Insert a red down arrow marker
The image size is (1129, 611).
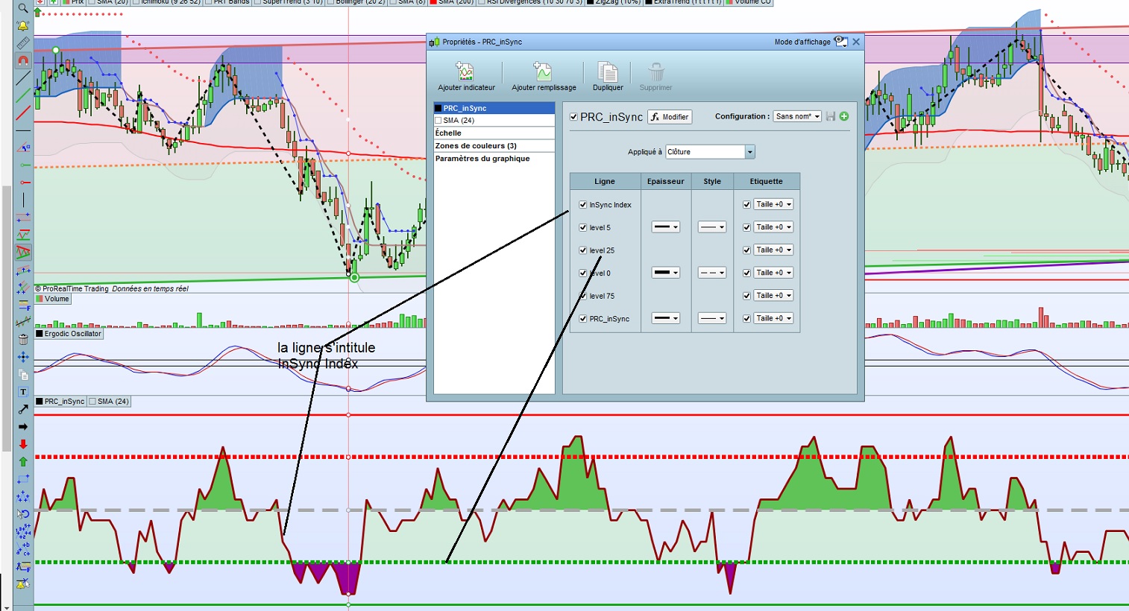coord(23,444)
